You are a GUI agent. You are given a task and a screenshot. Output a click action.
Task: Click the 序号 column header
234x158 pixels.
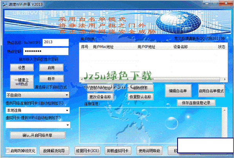coord(85,47)
